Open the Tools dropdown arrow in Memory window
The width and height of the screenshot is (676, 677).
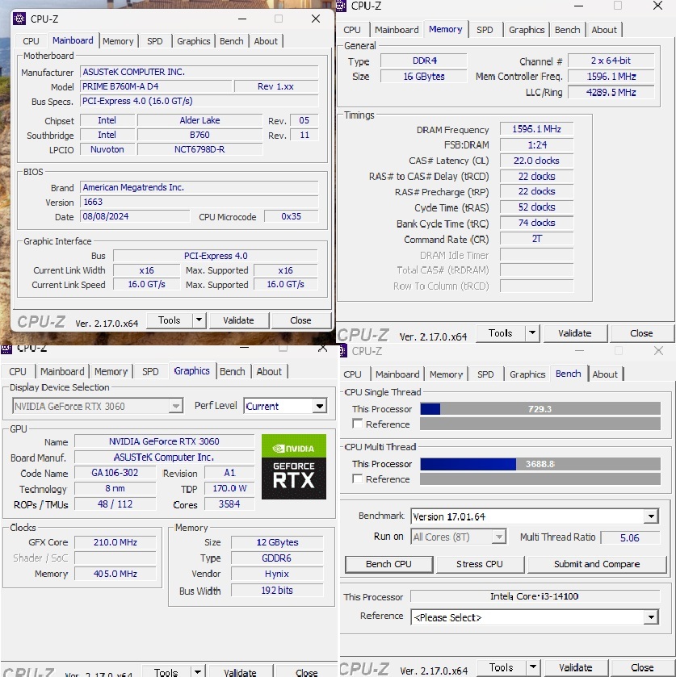coord(532,333)
